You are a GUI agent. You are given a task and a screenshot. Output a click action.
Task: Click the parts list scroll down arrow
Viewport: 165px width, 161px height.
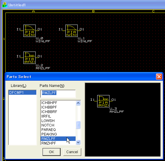78,142
